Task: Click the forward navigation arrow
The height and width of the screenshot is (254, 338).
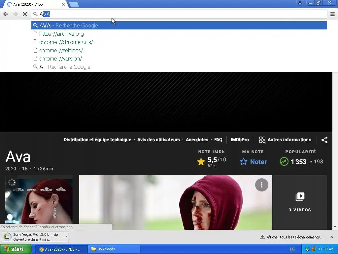Action: [x=15, y=14]
